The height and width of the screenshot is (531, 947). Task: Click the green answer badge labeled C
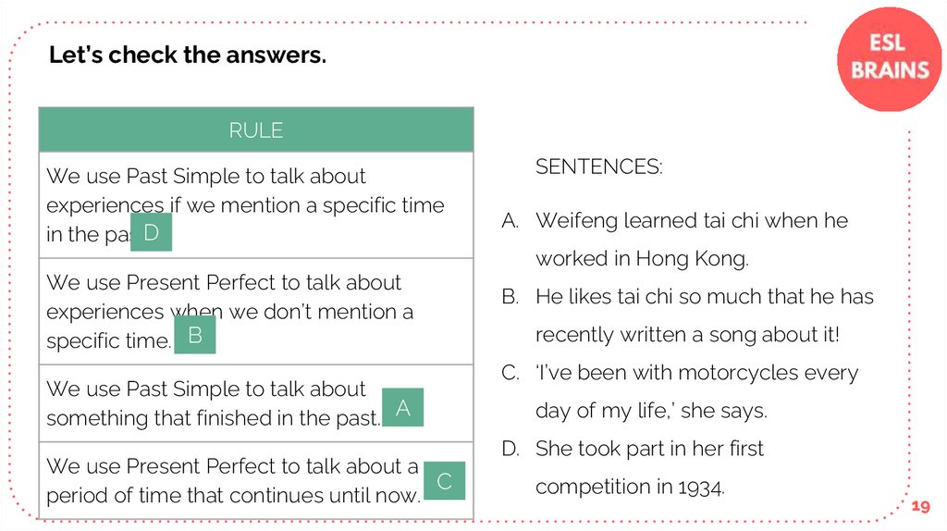click(x=444, y=481)
